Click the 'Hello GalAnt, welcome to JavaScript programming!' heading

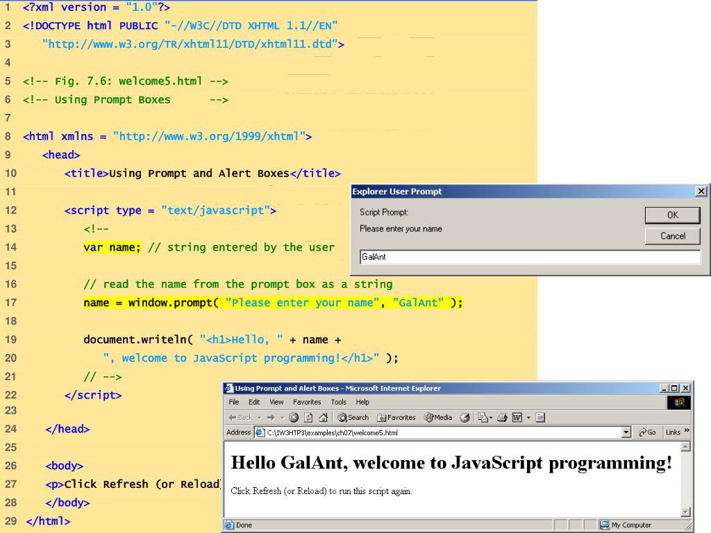pyautogui.click(x=451, y=463)
